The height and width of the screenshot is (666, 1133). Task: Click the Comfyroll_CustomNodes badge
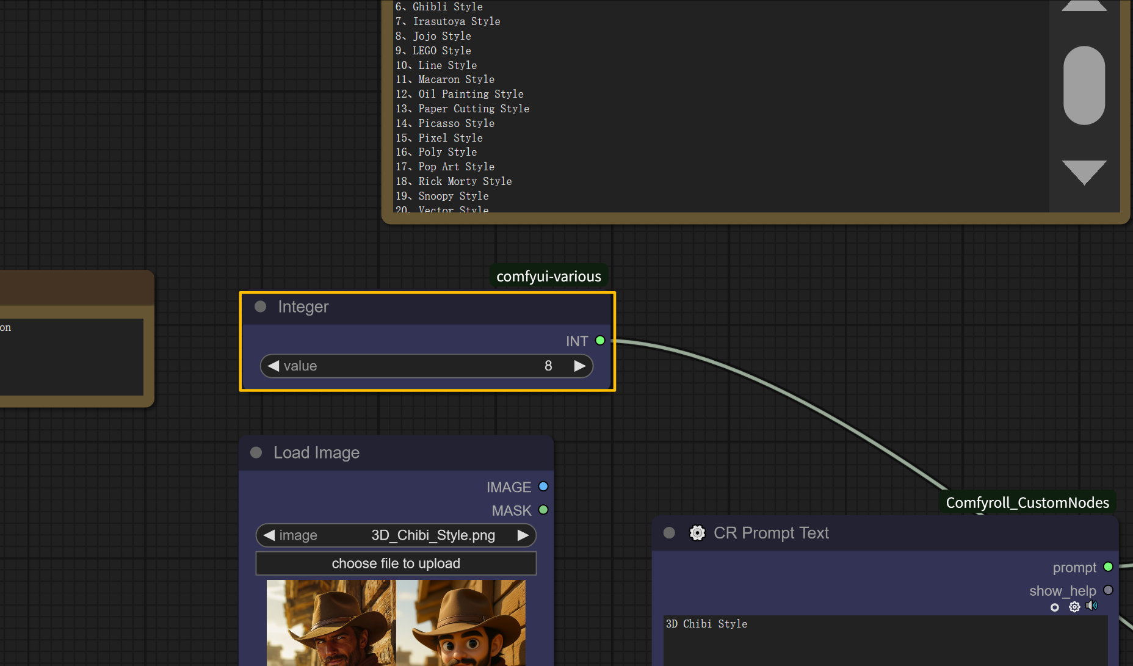click(x=1027, y=502)
